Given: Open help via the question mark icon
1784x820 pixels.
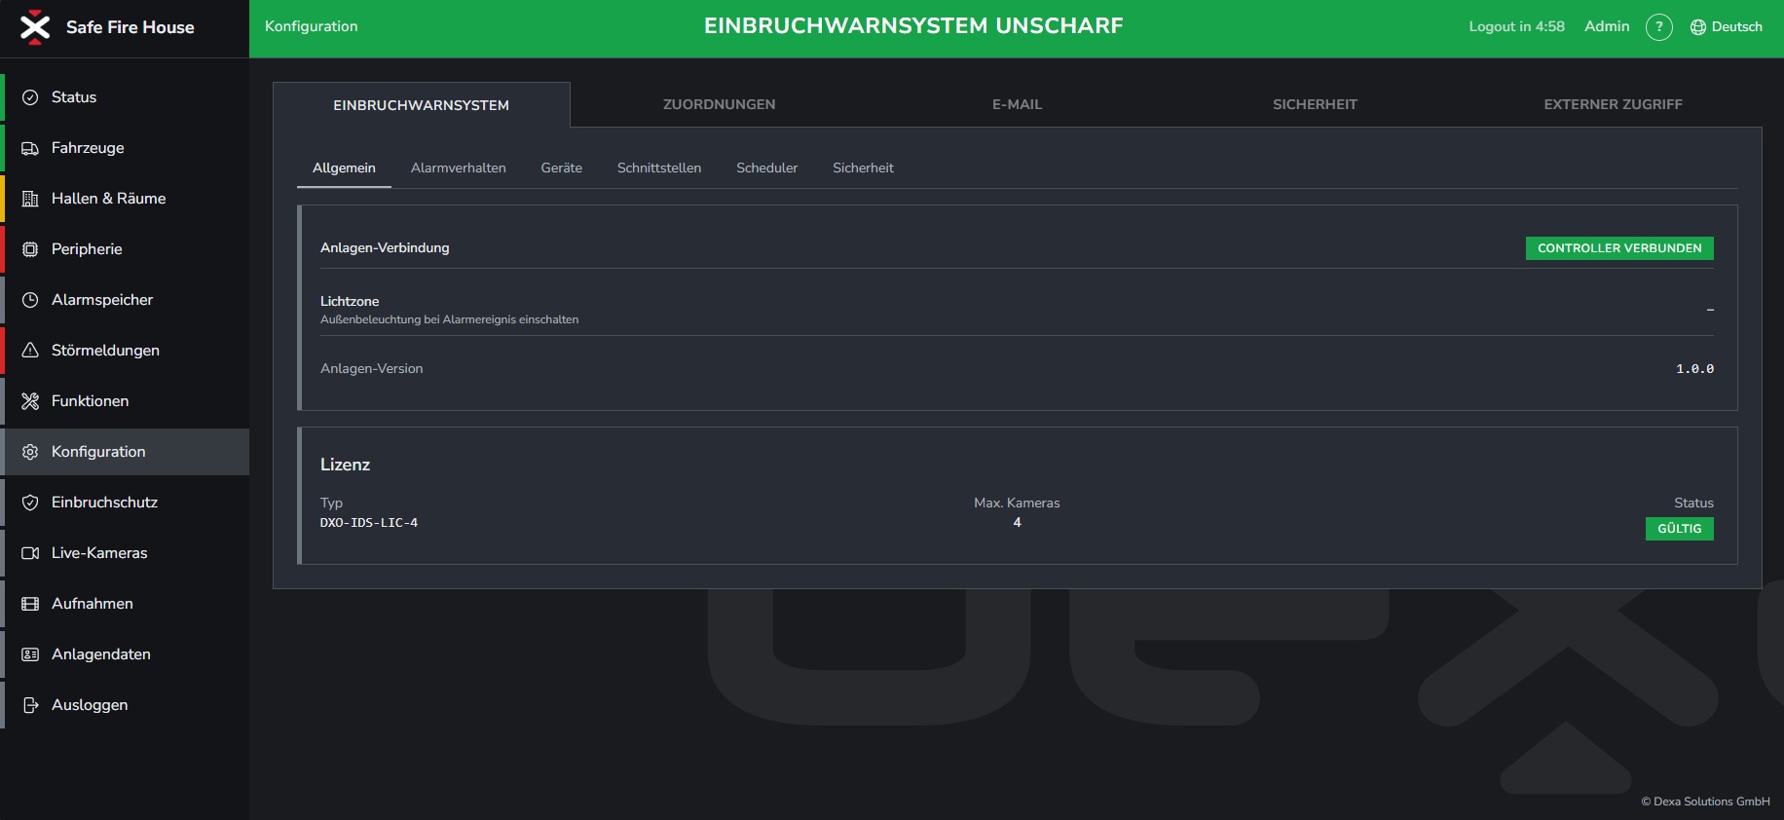Looking at the screenshot, I should (x=1659, y=27).
